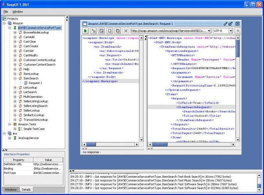Open the Window menu

[18, 12]
